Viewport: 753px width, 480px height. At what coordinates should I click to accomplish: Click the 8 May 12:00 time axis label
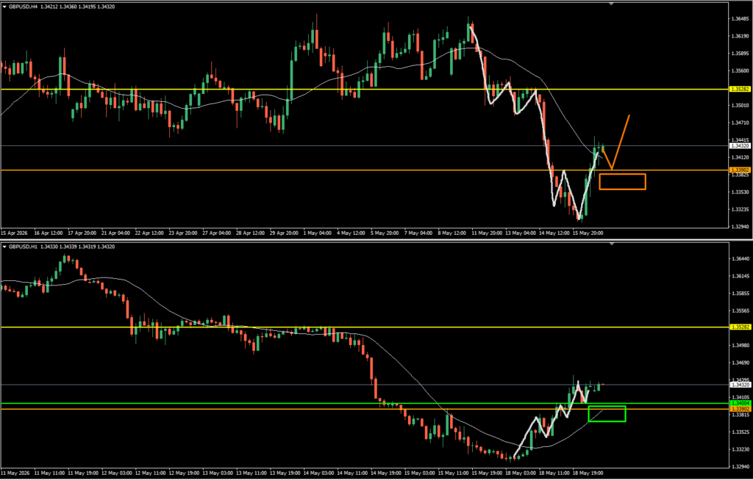(452, 233)
